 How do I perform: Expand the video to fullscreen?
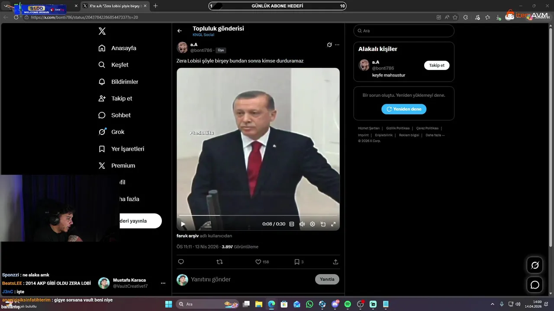333,224
